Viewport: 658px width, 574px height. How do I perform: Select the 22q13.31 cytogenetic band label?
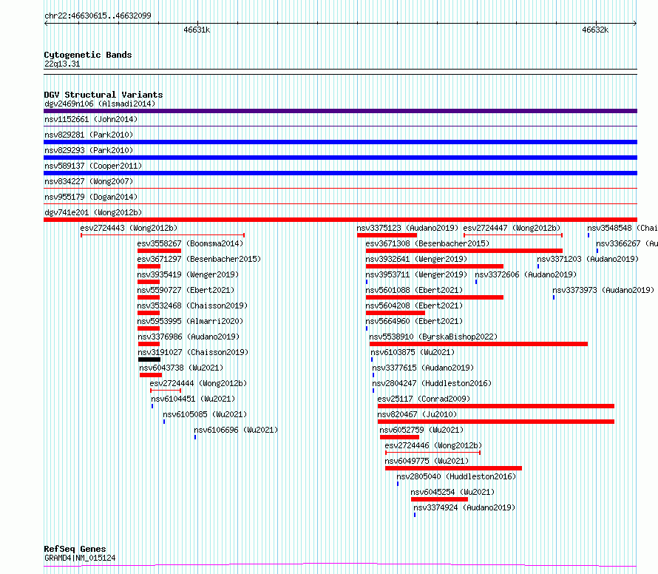coord(62,64)
